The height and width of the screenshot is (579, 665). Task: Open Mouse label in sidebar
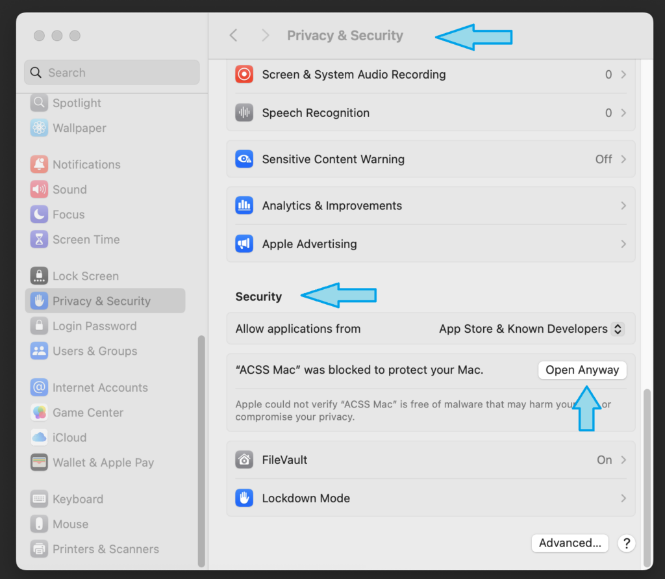tap(70, 524)
